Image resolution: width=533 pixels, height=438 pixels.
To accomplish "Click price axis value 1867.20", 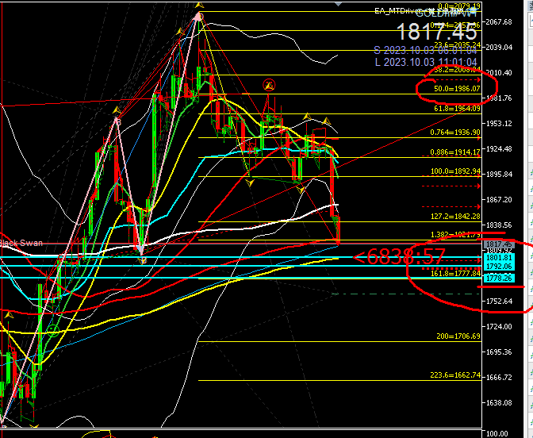I will [x=499, y=200].
